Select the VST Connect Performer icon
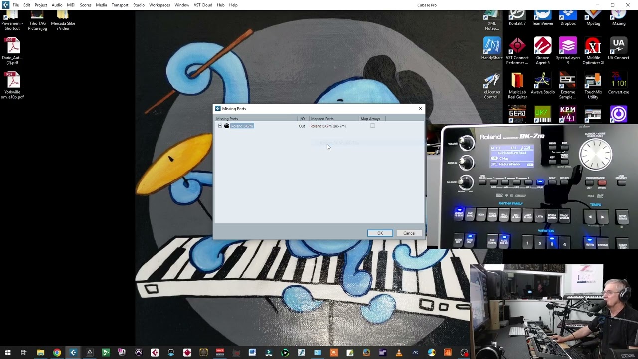Viewport: 638px width, 359px height. tap(517, 51)
